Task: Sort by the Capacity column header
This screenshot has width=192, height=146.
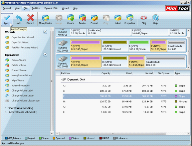Action: click(x=100, y=73)
